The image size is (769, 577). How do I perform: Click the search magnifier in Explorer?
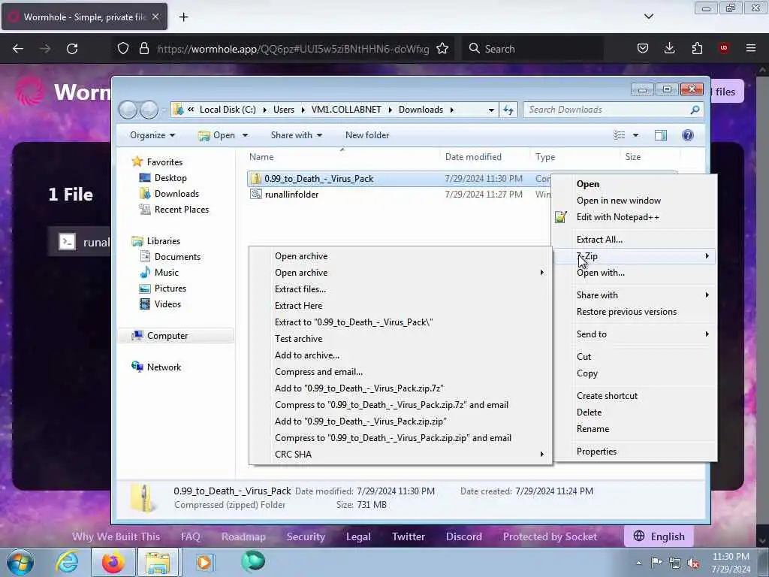(695, 110)
